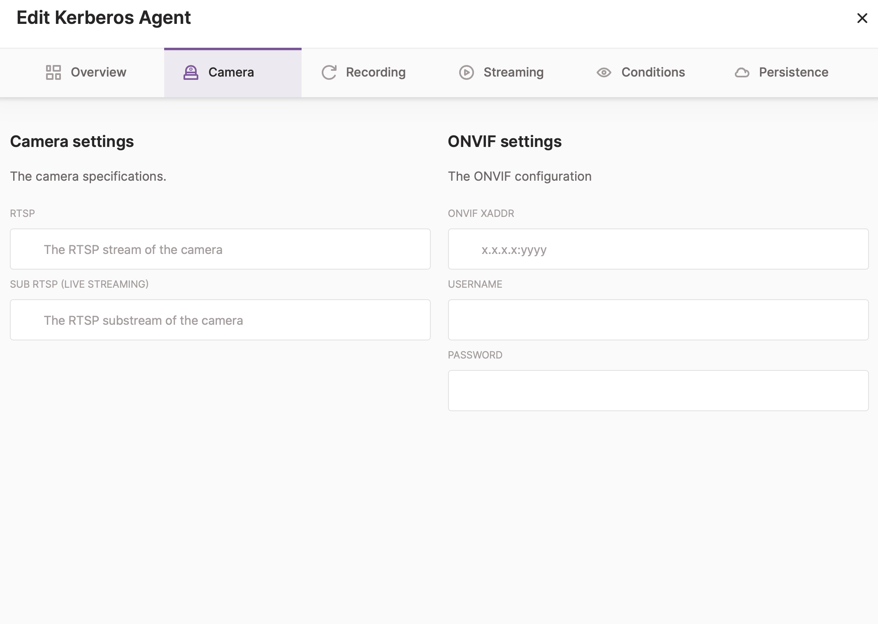Click the RTSP stream input field
The height and width of the screenshot is (624, 878).
coord(220,249)
